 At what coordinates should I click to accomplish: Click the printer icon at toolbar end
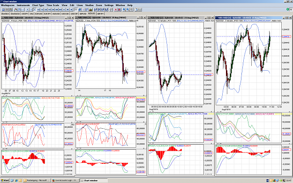point(140,9)
